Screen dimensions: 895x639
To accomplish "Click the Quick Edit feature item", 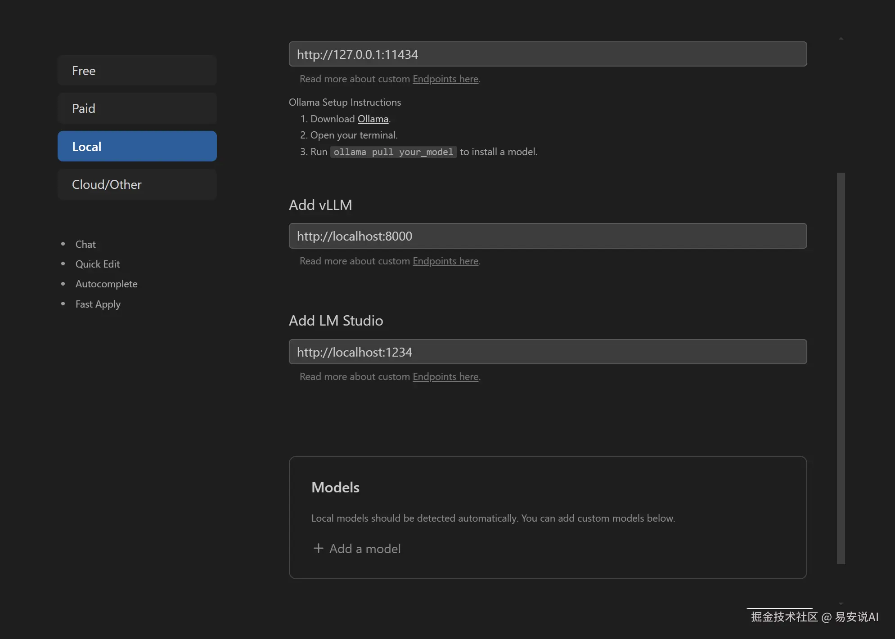I will 97,264.
